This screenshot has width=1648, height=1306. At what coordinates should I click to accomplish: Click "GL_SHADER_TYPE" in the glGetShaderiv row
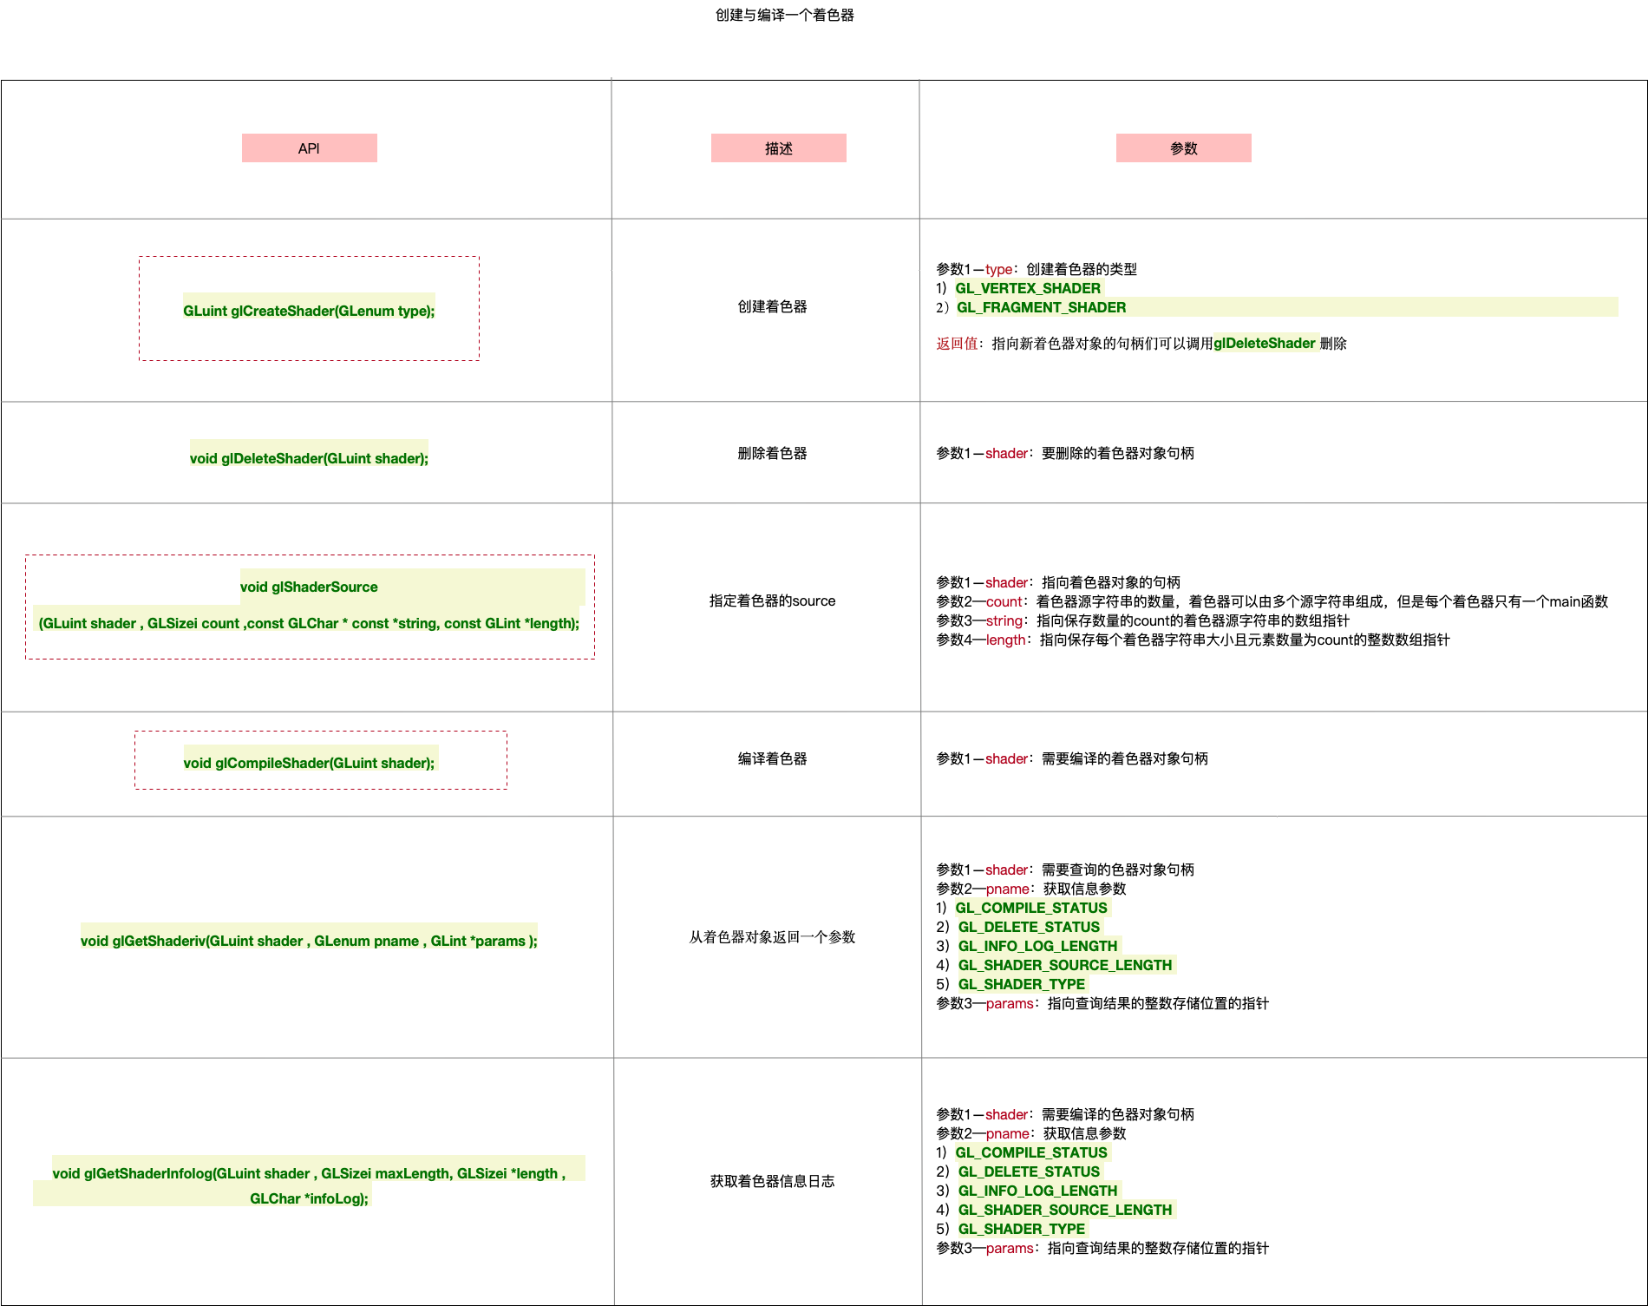[1022, 984]
